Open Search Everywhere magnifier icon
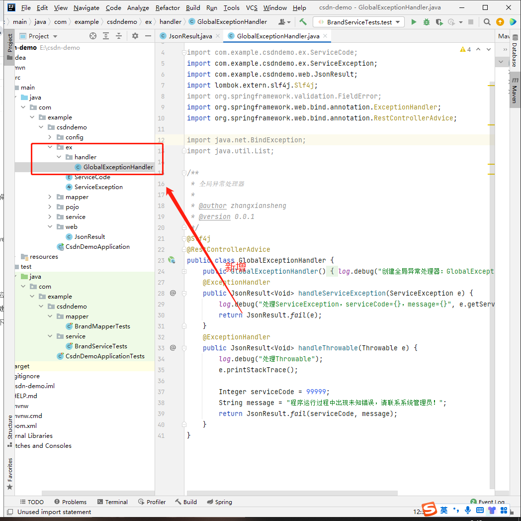Screen dimensions: 521x521 pos(487,22)
